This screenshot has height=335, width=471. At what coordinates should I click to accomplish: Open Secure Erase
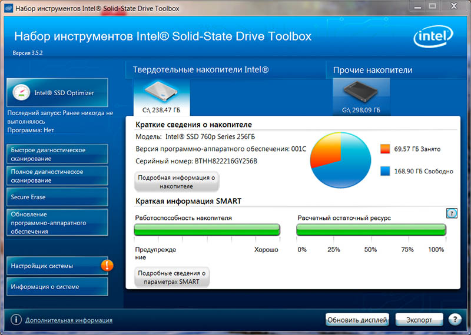tap(57, 197)
